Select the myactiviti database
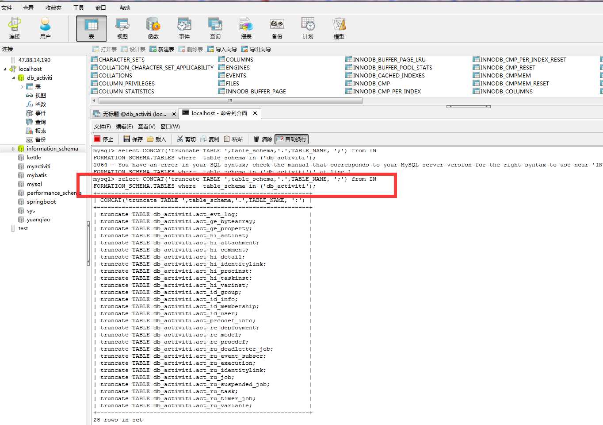 38,166
